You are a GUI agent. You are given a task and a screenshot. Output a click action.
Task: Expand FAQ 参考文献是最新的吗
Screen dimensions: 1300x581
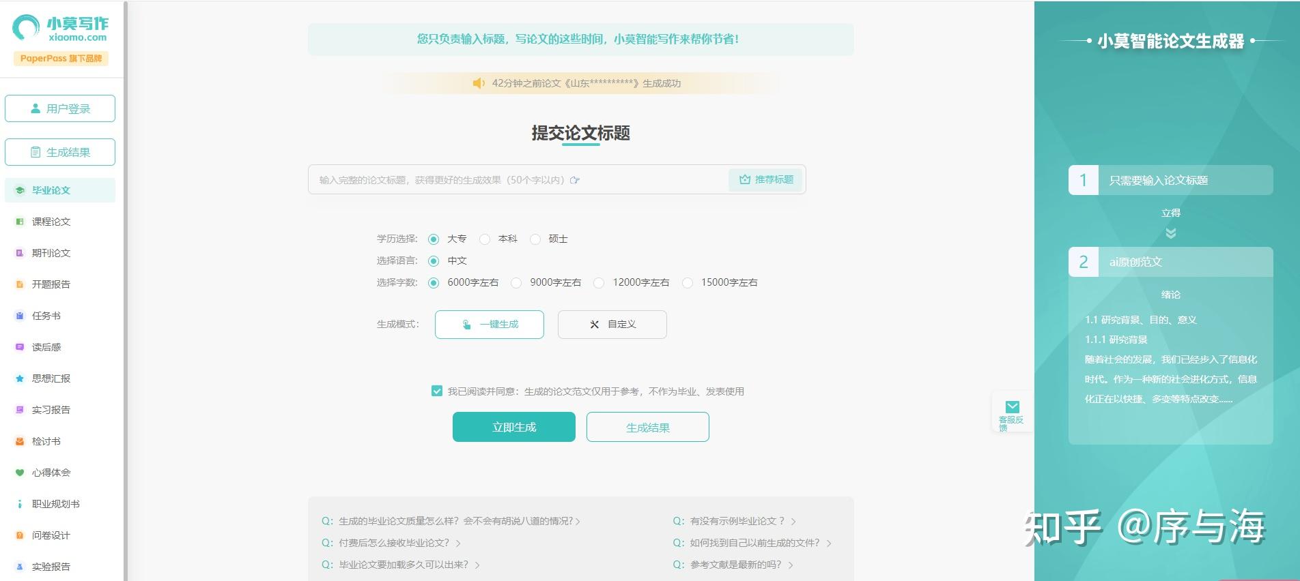coord(733,565)
